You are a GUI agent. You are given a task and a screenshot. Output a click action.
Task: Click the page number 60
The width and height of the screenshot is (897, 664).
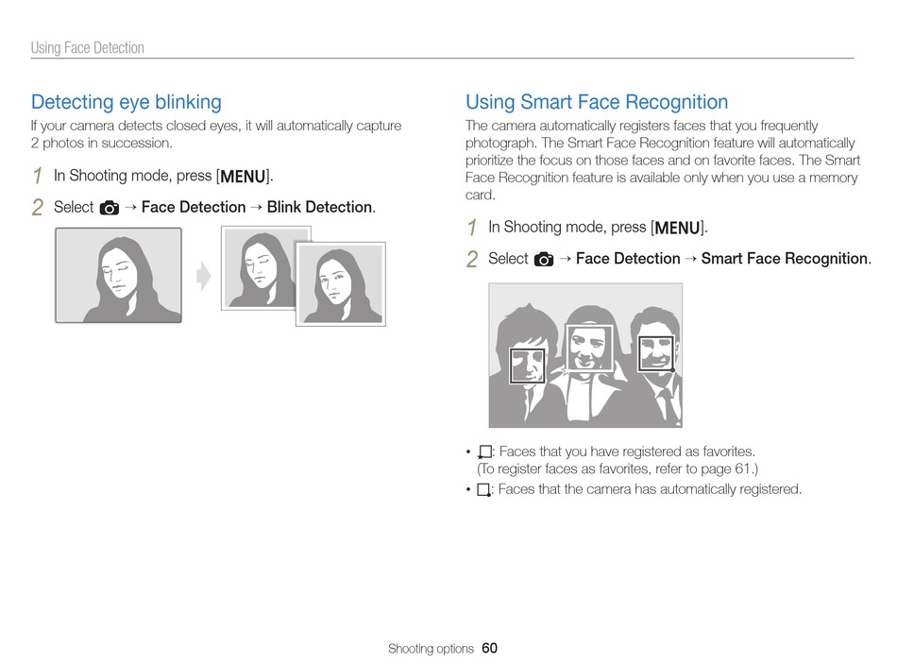(490, 648)
